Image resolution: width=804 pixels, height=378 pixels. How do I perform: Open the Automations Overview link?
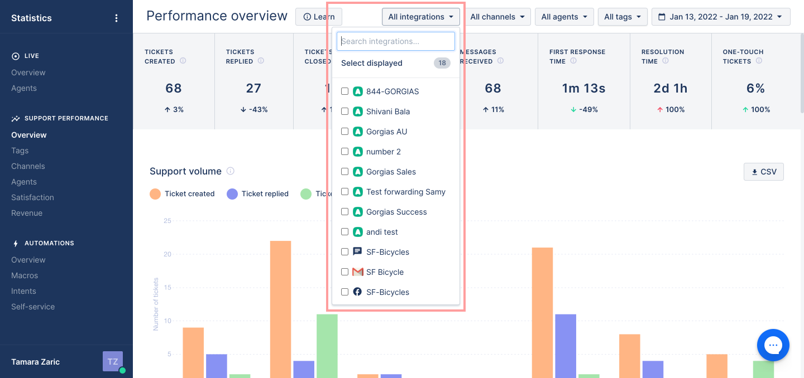[28, 260]
